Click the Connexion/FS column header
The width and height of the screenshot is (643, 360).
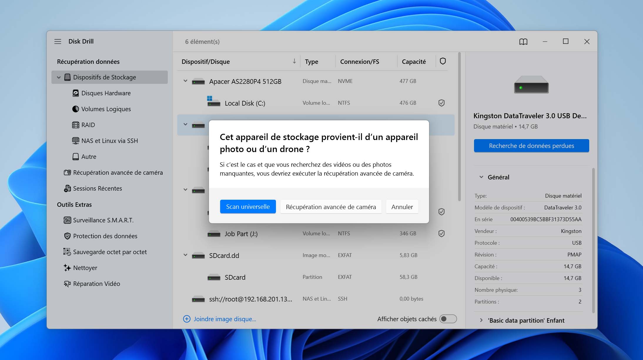coord(359,62)
